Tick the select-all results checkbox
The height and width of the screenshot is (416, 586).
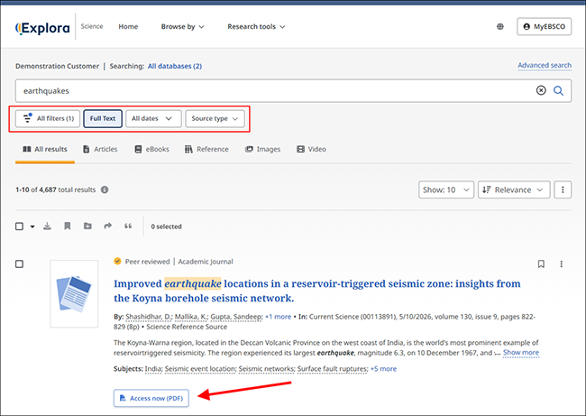click(x=20, y=226)
